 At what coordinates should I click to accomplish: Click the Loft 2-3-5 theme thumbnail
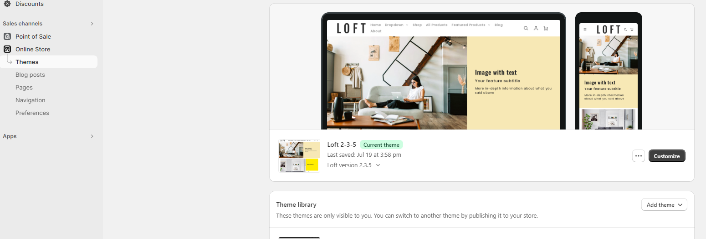pos(299,156)
